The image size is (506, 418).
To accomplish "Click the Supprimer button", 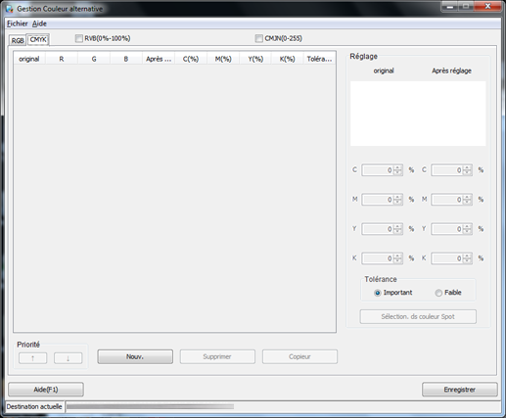I will pos(217,356).
